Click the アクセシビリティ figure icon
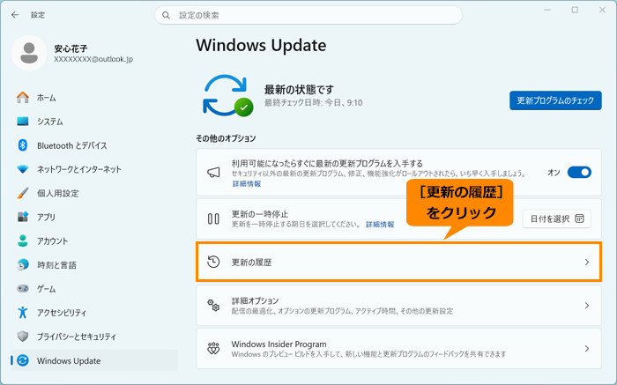Image resolution: width=617 pixels, height=385 pixels. pyautogui.click(x=23, y=313)
